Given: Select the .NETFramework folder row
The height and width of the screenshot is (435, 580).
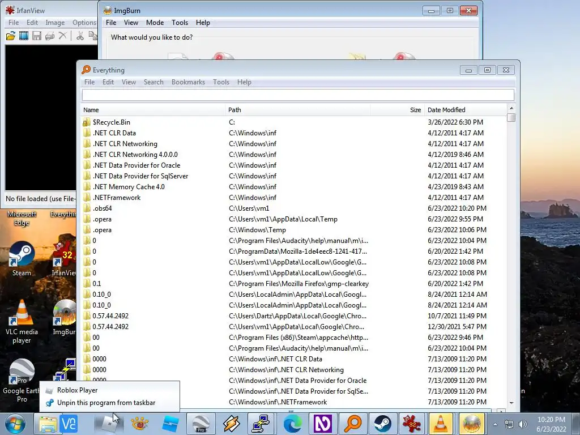Looking at the screenshot, I should tap(294, 198).
